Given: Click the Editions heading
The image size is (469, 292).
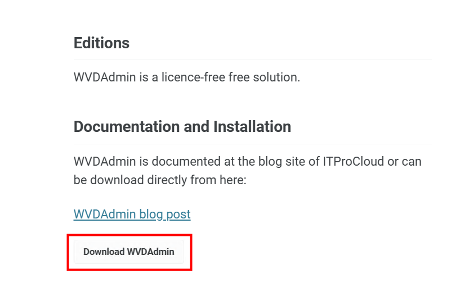Looking at the screenshot, I should tap(101, 43).
